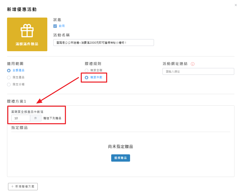Click the 適用範圍 section heading
Screen dimensions: 241x194
click(x=15, y=64)
